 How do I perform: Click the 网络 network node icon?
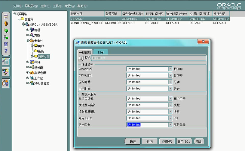(19, 14)
